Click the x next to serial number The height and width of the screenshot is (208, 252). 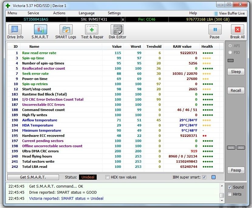pyautogui.click(x=123, y=19)
